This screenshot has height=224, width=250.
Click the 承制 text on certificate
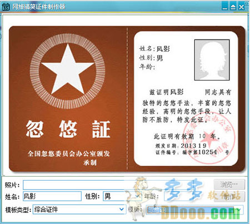(90, 162)
